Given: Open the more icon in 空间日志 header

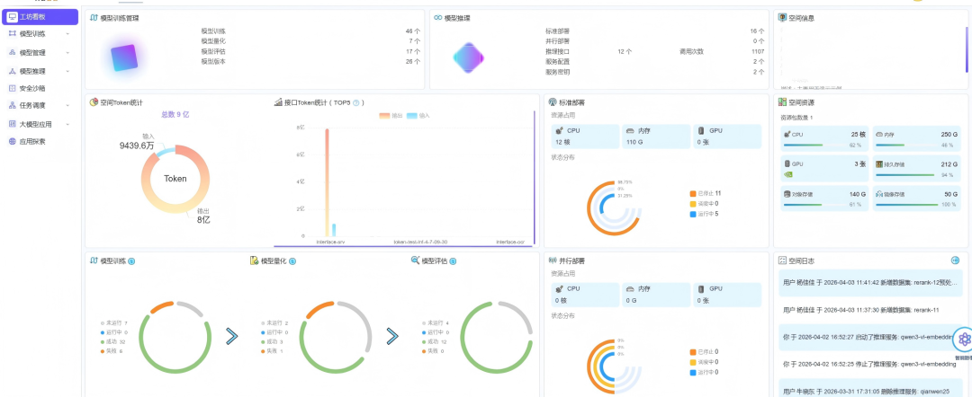Looking at the screenshot, I should pyautogui.click(x=955, y=261).
